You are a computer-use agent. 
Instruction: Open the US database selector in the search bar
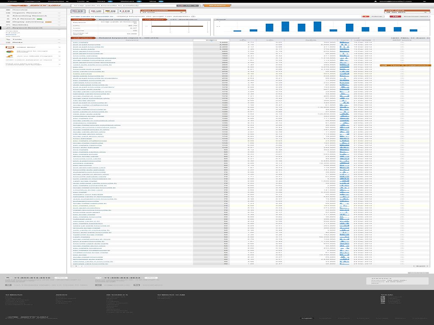click(x=188, y=6)
